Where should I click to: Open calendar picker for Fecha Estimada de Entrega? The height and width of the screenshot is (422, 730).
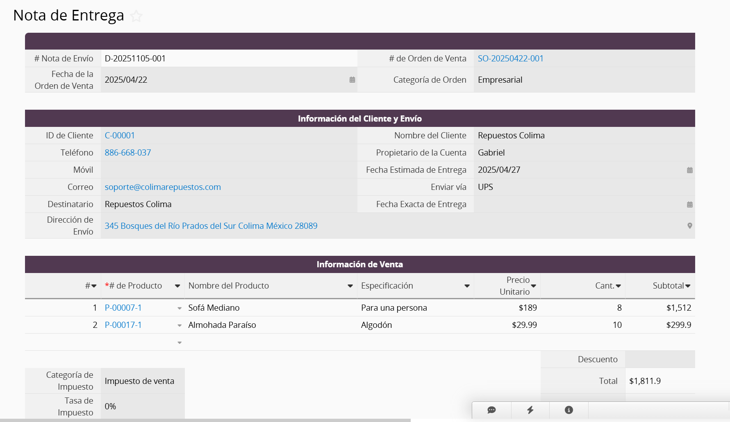pyautogui.click(x=689, y=170)
